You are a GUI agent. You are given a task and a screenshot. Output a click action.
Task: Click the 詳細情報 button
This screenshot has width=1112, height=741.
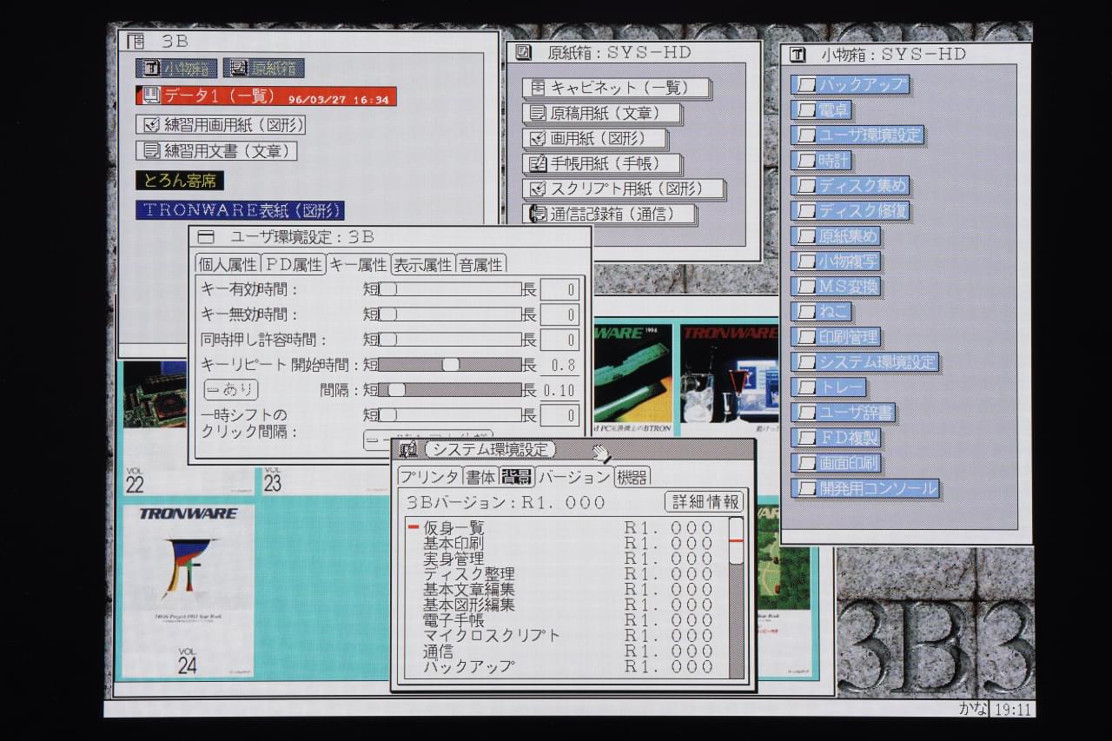(x=704, y=501)
